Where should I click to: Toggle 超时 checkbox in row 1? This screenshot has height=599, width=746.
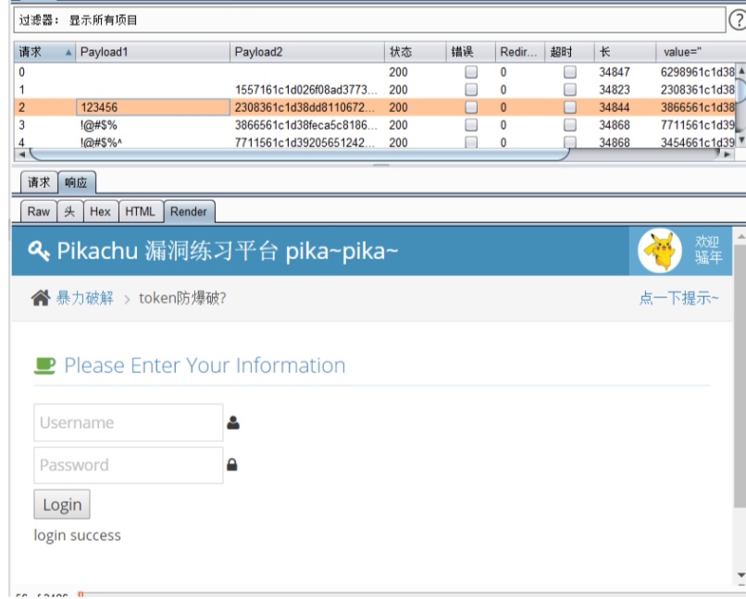point(570,90)
